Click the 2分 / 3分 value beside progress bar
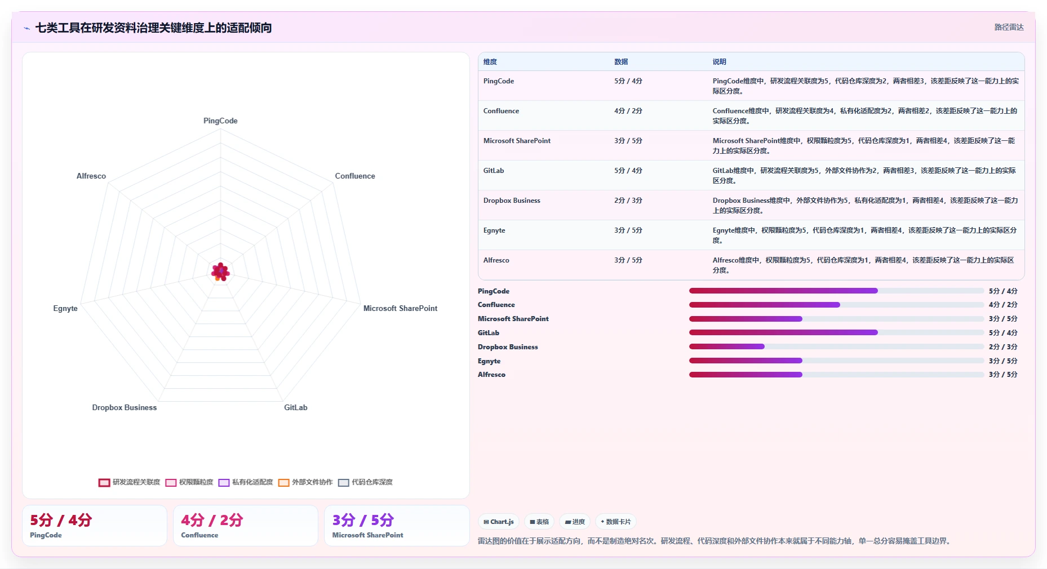Image resolution: width=1047 pixels, height=569 pixels. (x=1003, y=347)
